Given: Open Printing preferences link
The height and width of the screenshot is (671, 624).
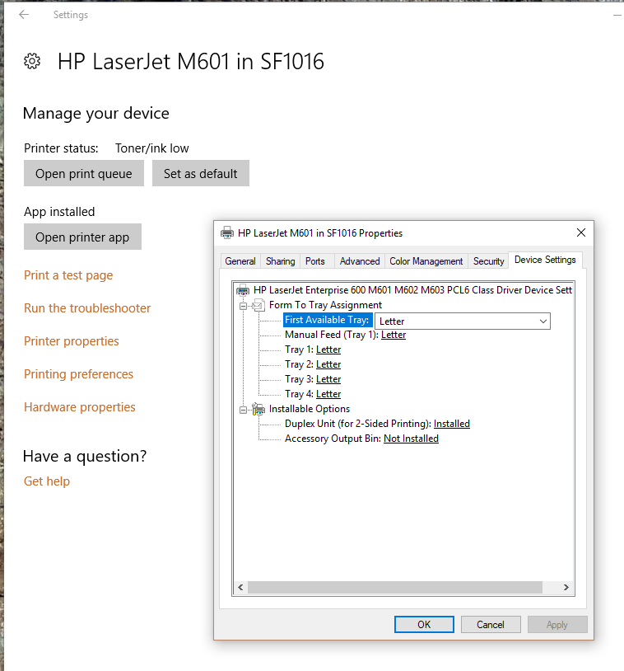Looking at the screenshot, I should (x=79, y=374).
